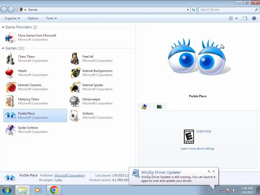Screen dimensions: 260x195
Task: Click the search magnifier icon
Action: coord(256,10)
